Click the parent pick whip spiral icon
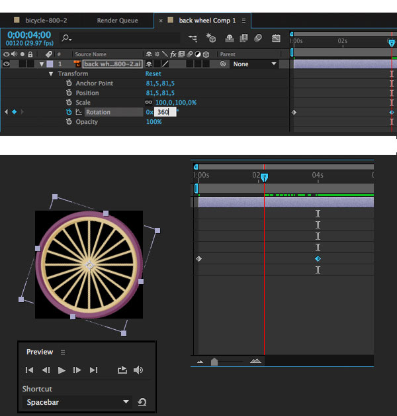The width and height of the screenshot is (397, 416). [223, 64]
